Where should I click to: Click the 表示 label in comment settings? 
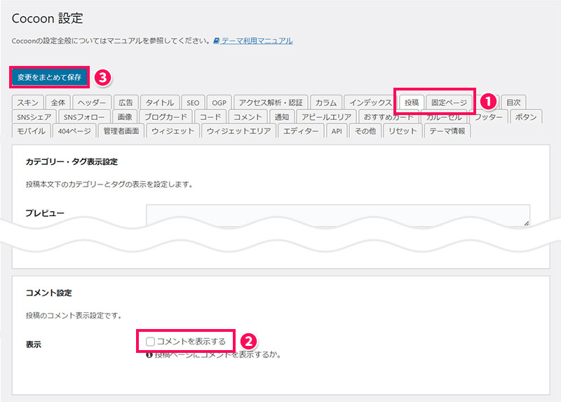point(33,344)
